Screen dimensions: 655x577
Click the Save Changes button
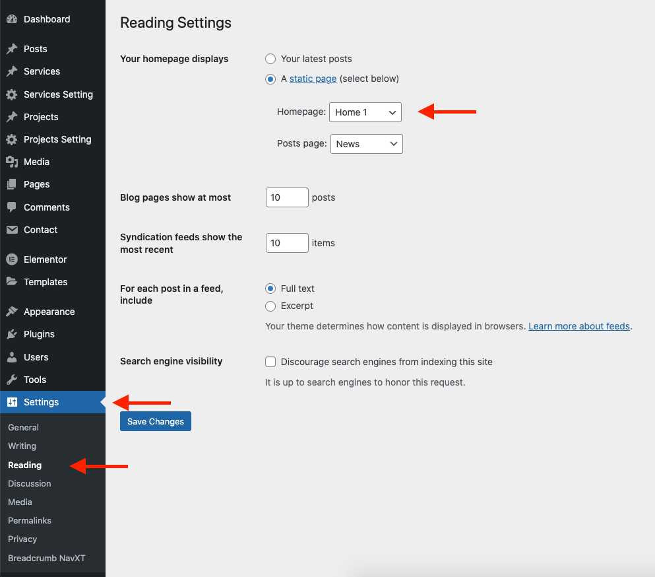156,421
